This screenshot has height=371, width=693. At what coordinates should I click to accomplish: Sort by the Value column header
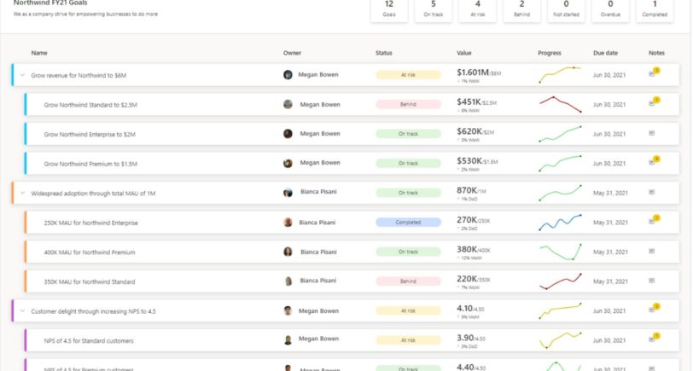(x=464, y=53)
